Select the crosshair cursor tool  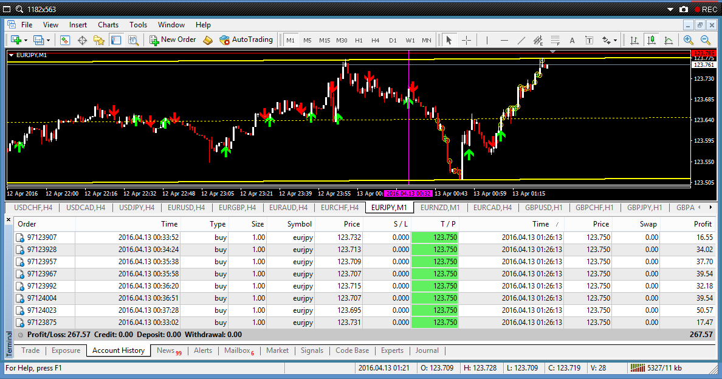pyautogui.click(x=467, y=41)
